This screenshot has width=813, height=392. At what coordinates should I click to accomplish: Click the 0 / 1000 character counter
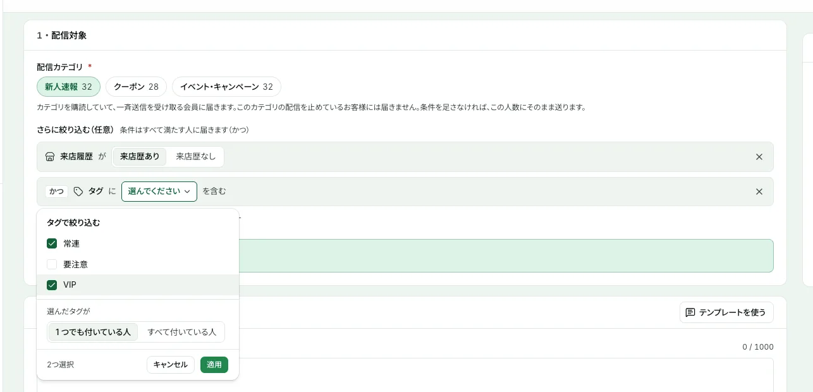[x=758, y=347]
